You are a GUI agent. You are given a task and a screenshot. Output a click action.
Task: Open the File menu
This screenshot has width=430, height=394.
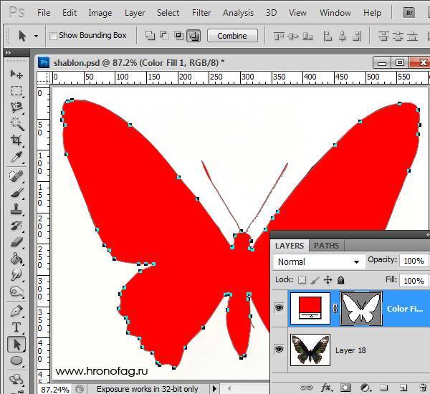(44, 13)
